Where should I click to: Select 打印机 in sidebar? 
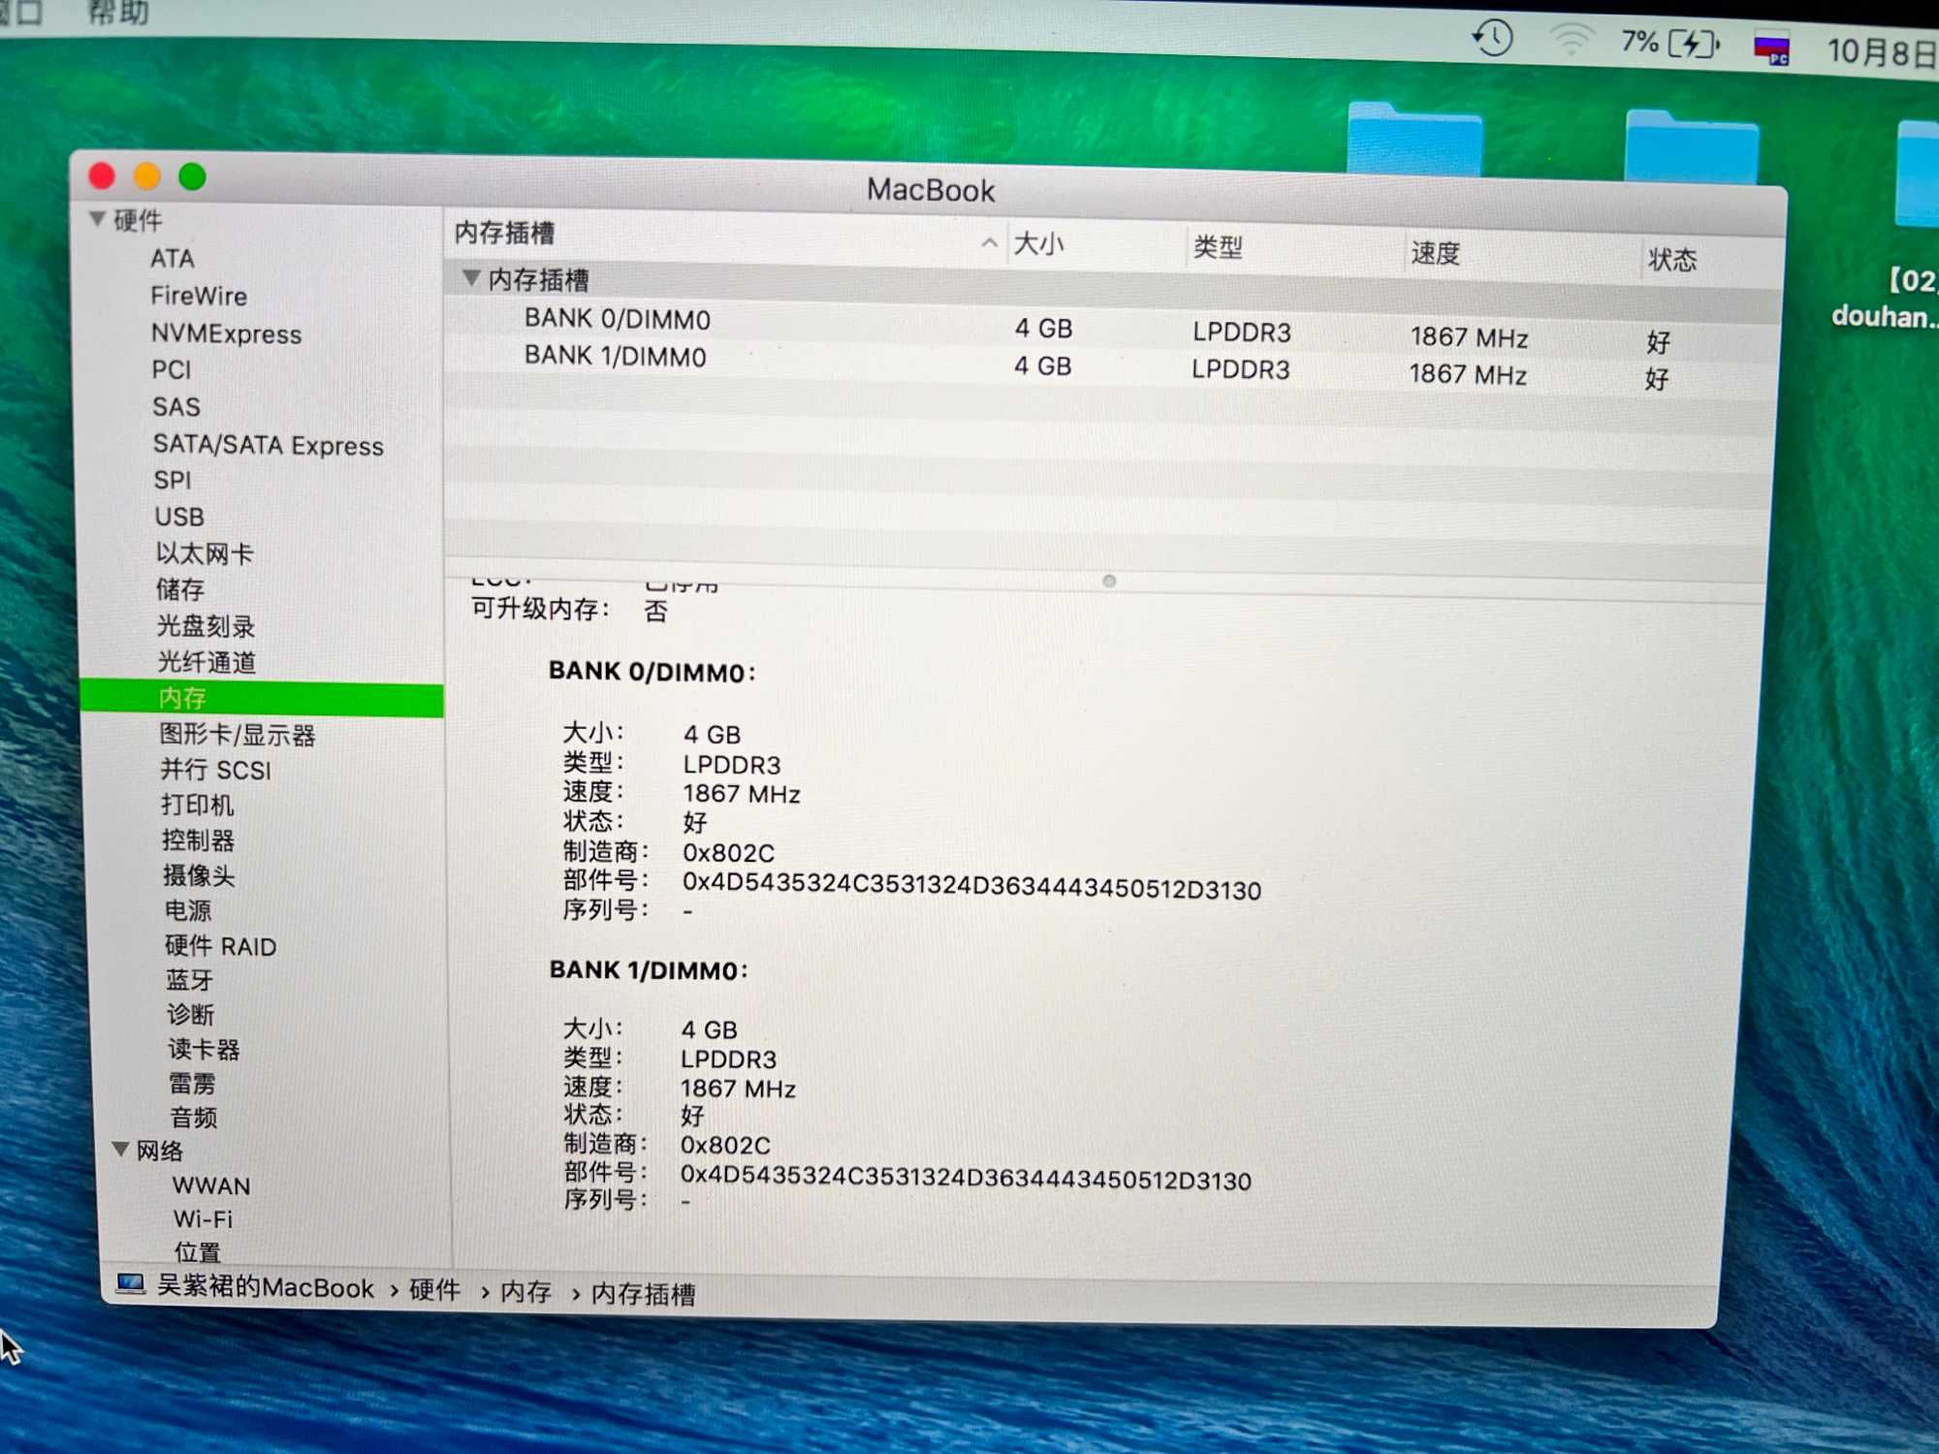click(198, 805)
